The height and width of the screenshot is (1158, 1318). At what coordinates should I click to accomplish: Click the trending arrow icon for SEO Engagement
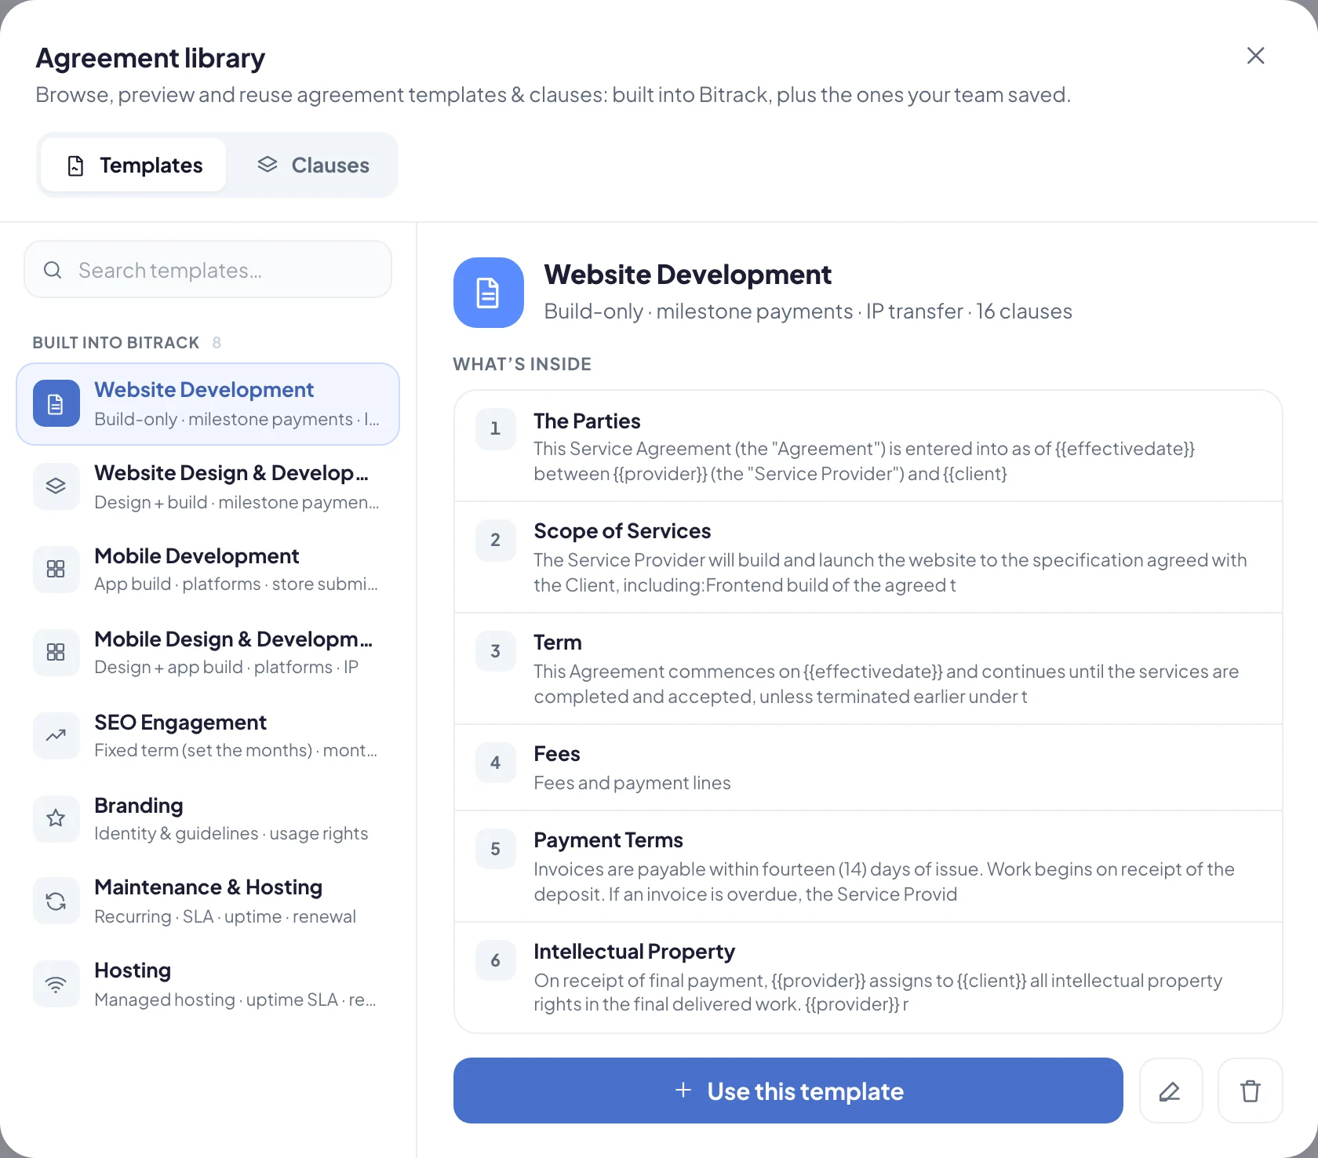pyautogui.click(x=56, y=736)
